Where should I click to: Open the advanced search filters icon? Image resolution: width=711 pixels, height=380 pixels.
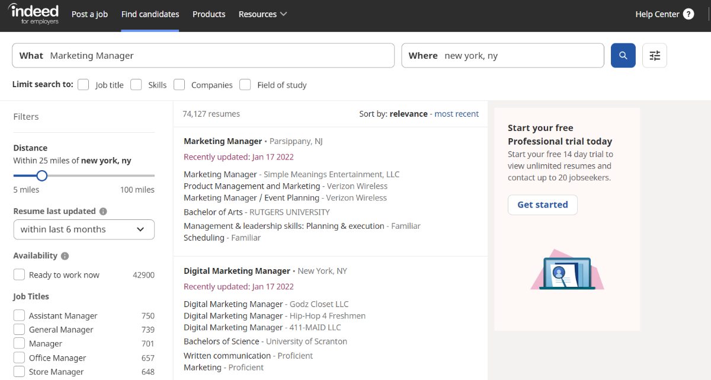[655, 55]
